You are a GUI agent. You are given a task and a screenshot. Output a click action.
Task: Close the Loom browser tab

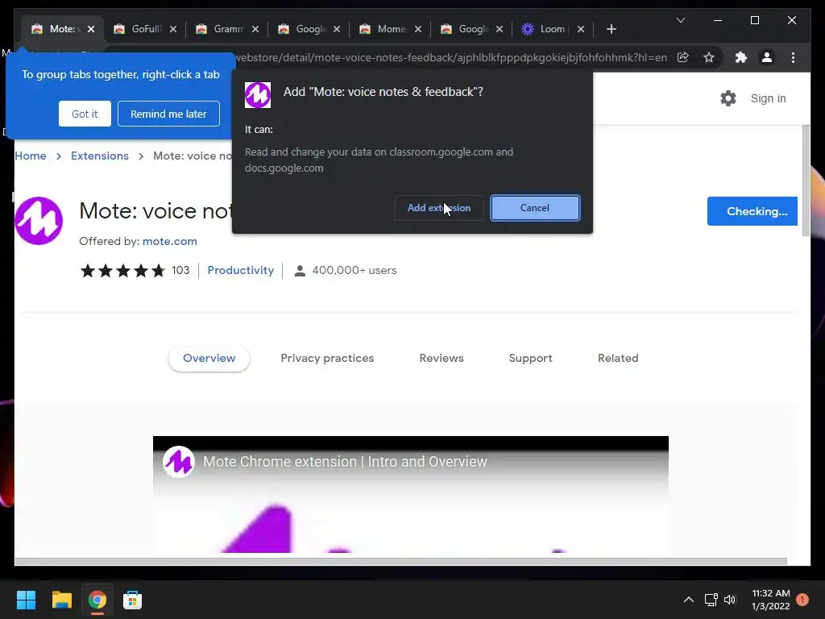pyautogui.click(x=581, y=29)
